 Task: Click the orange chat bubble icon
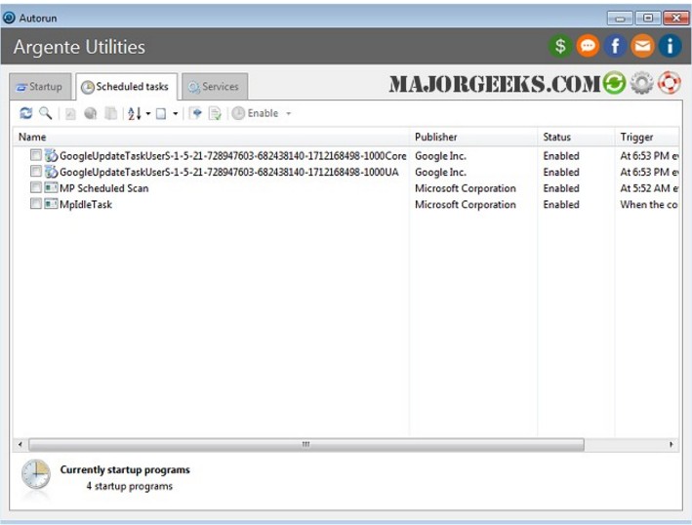588,46
